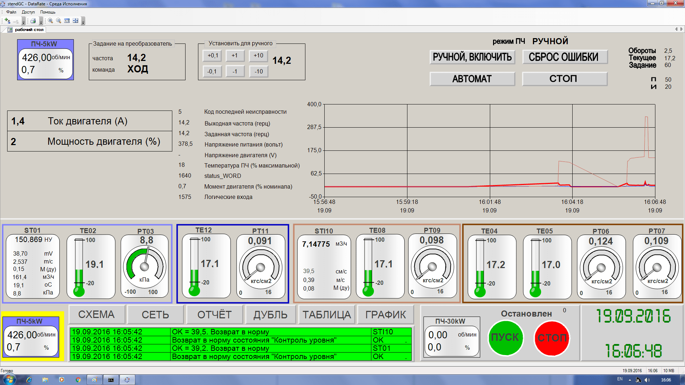Click the printer icon in toolbar
The height and width of the screenshot is (385, 685).
(33, 21)
